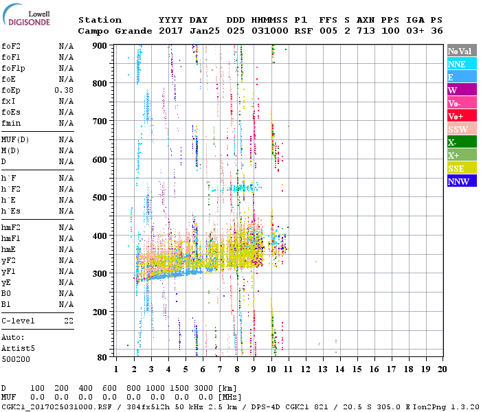Select the 10 MHz frequency axis tick
This screenshot has width=481, height=412.
pos(272,369)
